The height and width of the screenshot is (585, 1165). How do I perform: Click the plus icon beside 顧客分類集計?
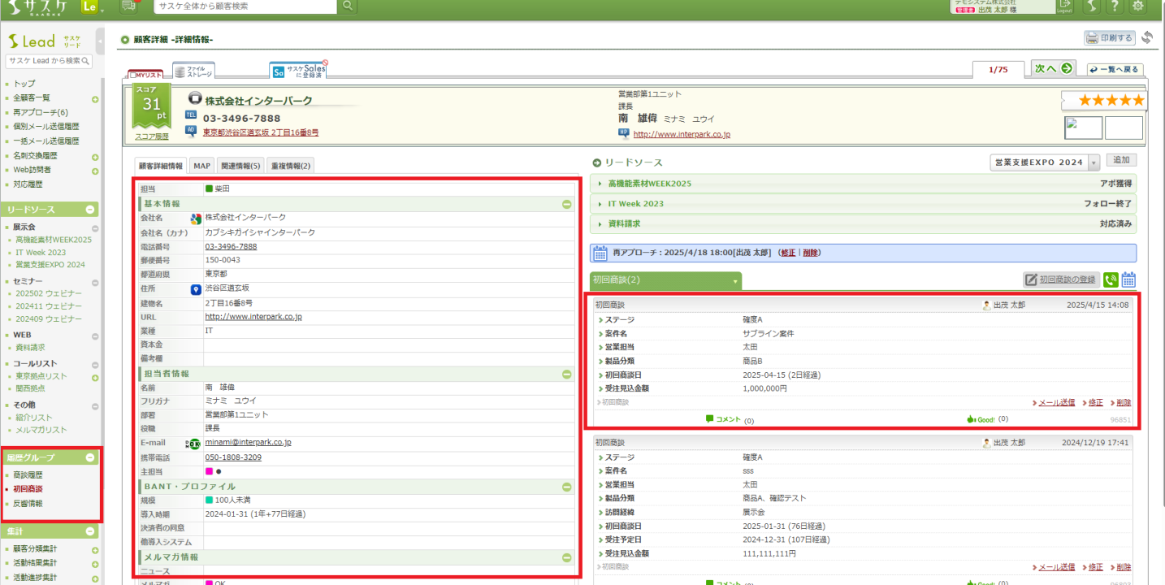click(95, 551)
